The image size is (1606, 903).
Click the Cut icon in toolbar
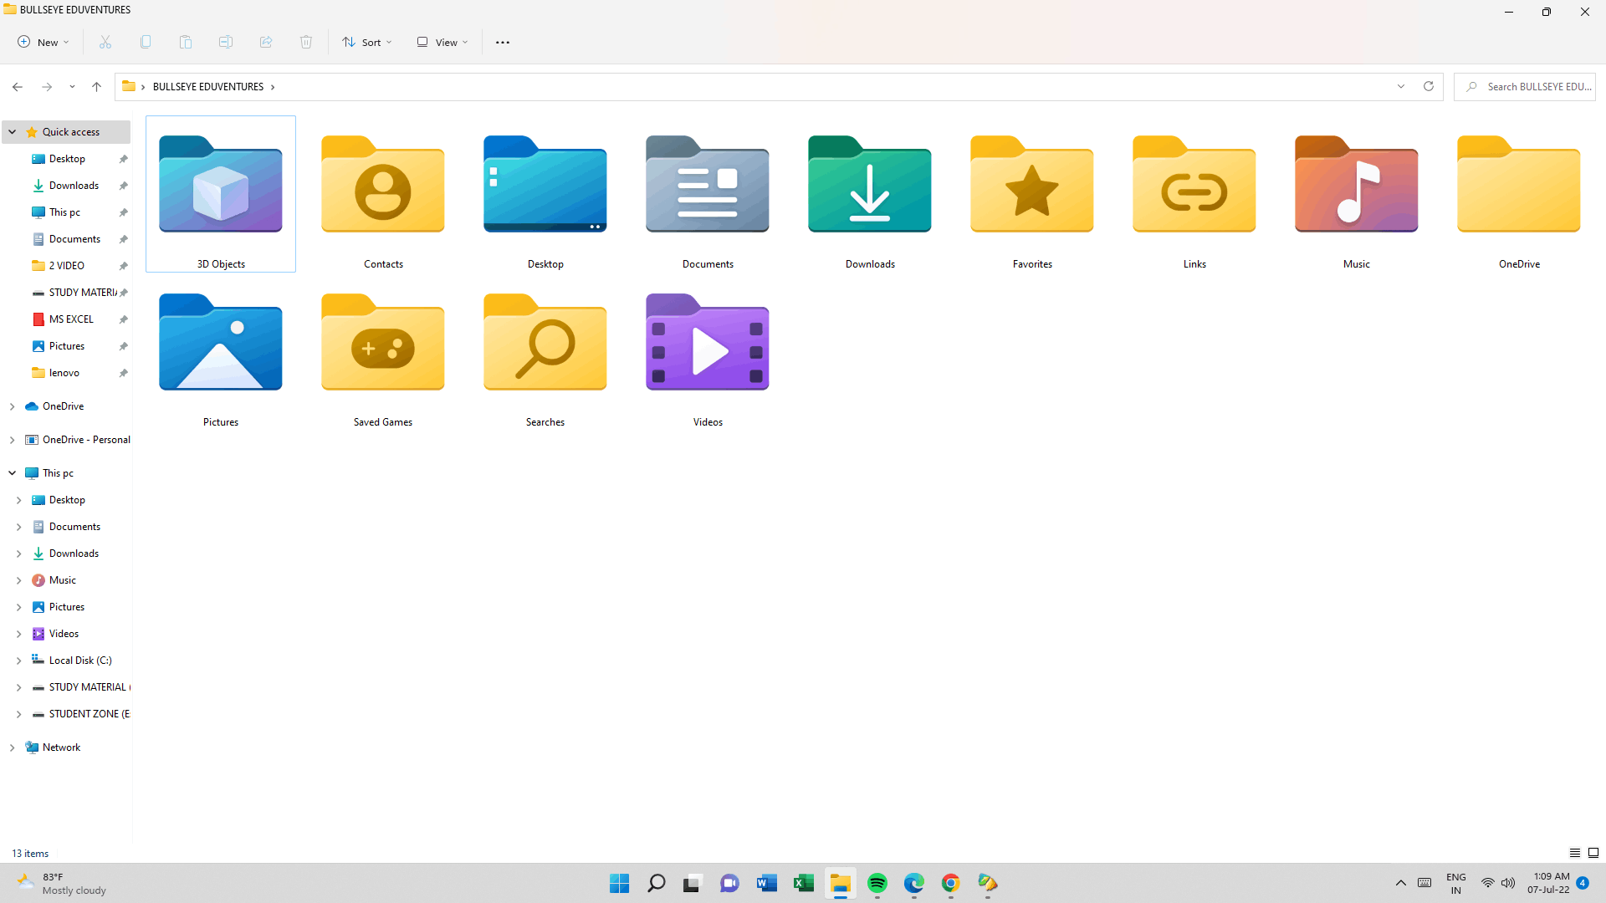point(105,42)
